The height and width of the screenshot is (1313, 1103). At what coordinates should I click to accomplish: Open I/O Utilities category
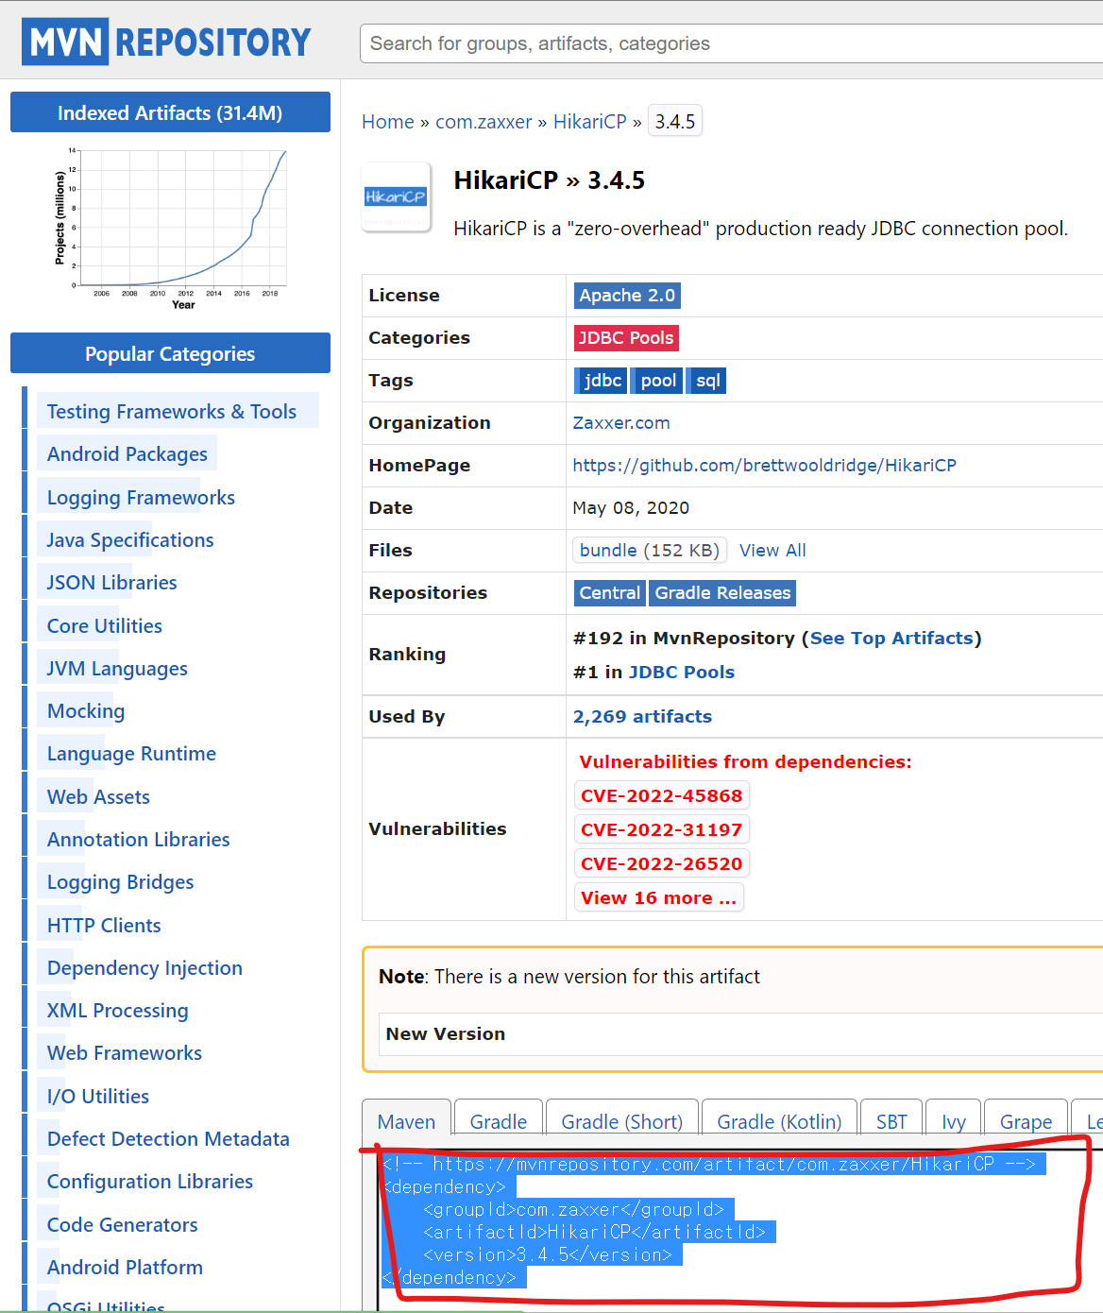(98, 1097)
